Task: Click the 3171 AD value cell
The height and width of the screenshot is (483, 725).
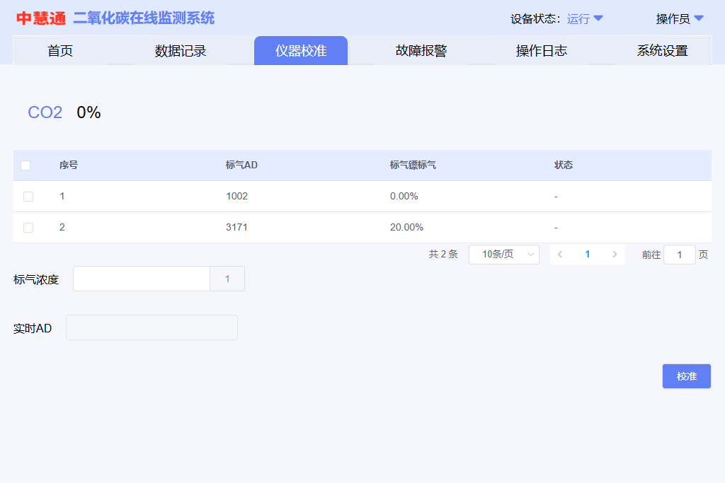Action: 236,227
